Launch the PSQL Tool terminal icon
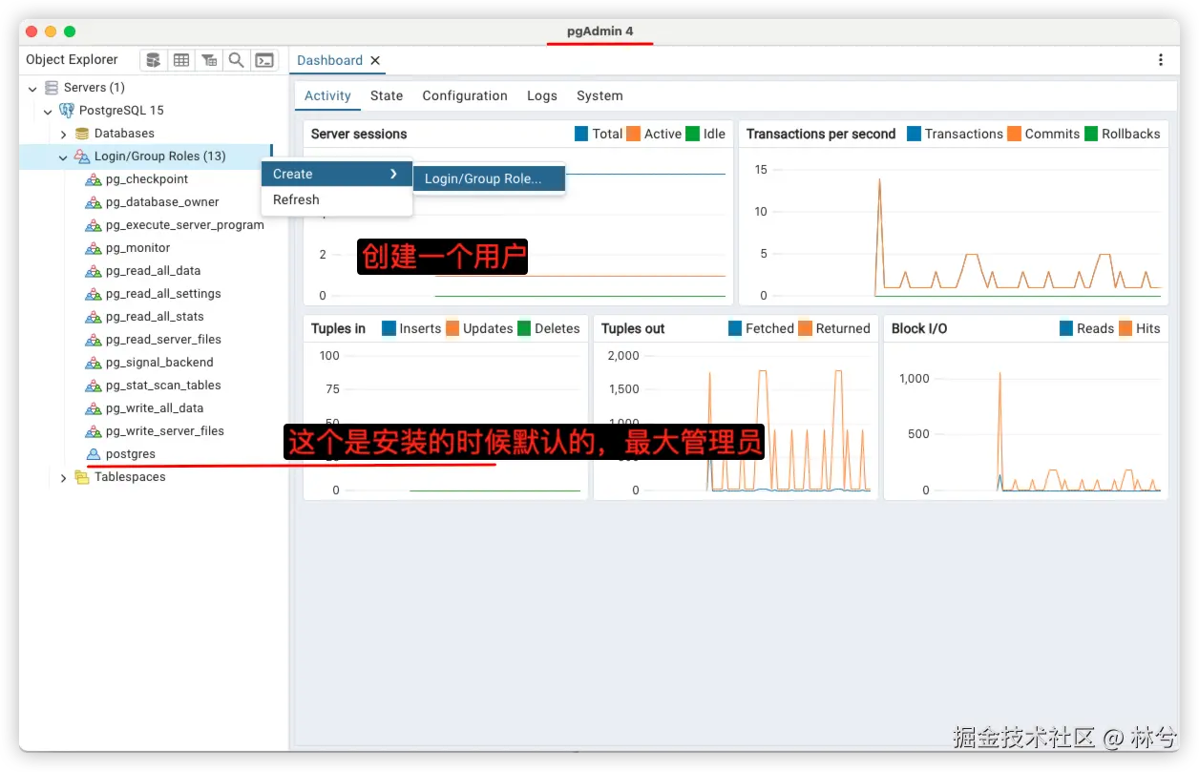Image resolution: width=1199 pixels, height=772 pixels. pos(264,60)
